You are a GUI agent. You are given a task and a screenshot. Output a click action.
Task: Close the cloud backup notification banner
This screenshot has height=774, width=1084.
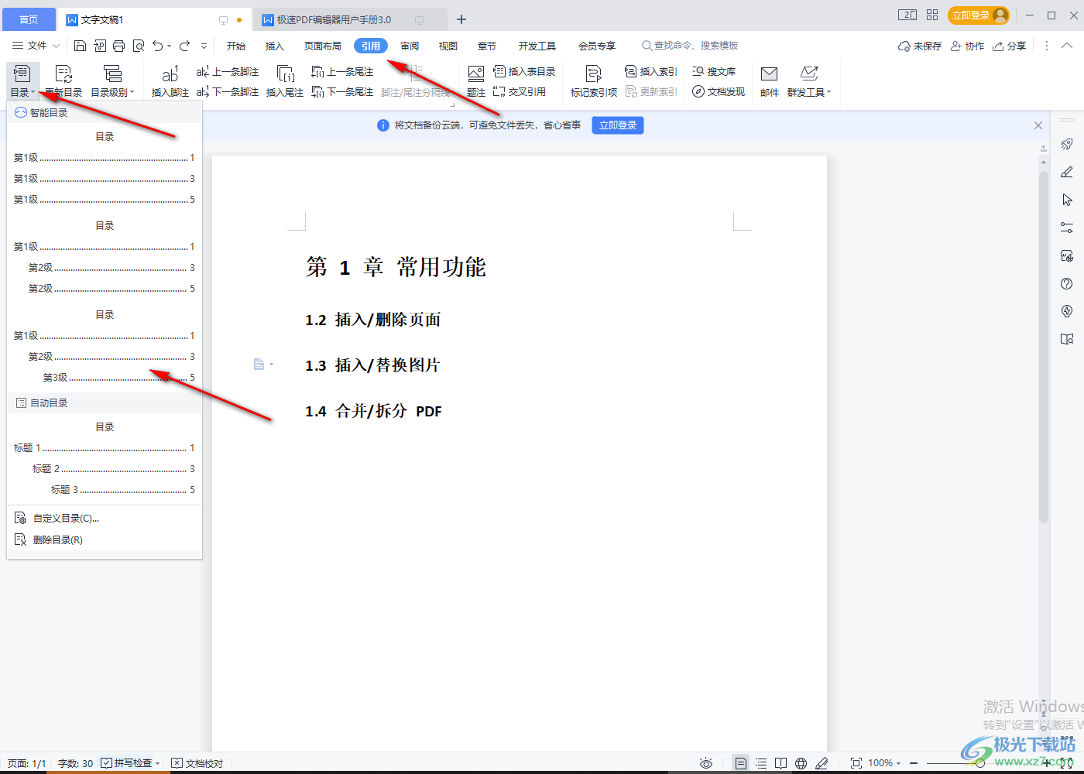(x=1038, y=125)
